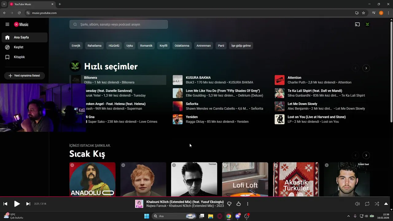Expand the now playing view
Image resolution: width=393 pixels, height=221 pixels.
(x=386, y=204)
